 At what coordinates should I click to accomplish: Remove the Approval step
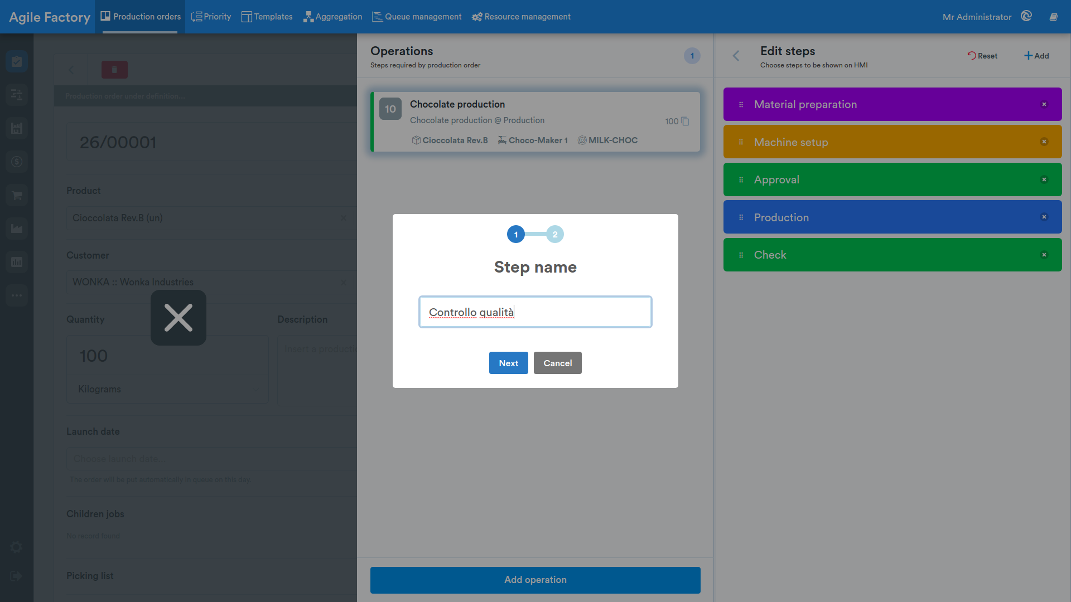(1044, 179)
